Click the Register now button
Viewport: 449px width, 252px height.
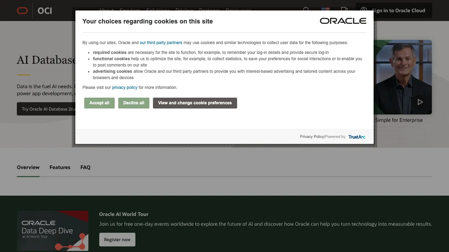coord(117,239)
